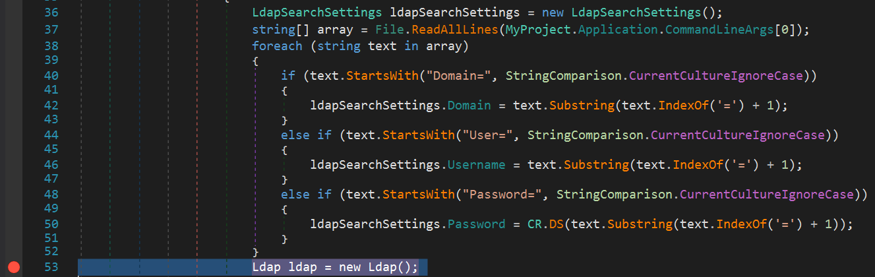The image size is (875, 277).
Task: Select line number 40 in the gutter
Action: coord(51,75)
